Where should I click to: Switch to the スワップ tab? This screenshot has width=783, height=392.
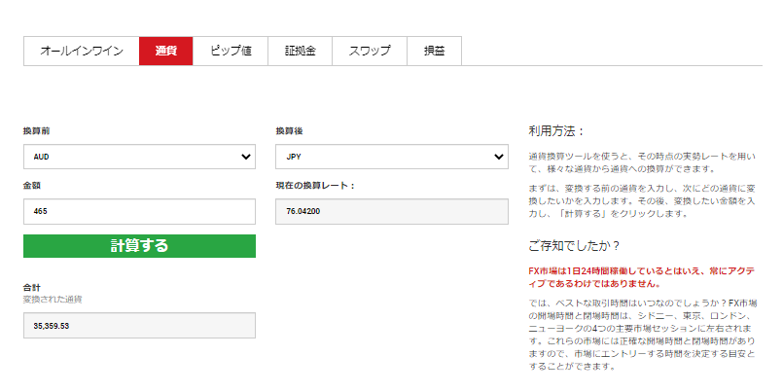point(370,52)
